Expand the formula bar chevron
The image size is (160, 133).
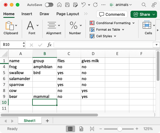coord(156,45)
